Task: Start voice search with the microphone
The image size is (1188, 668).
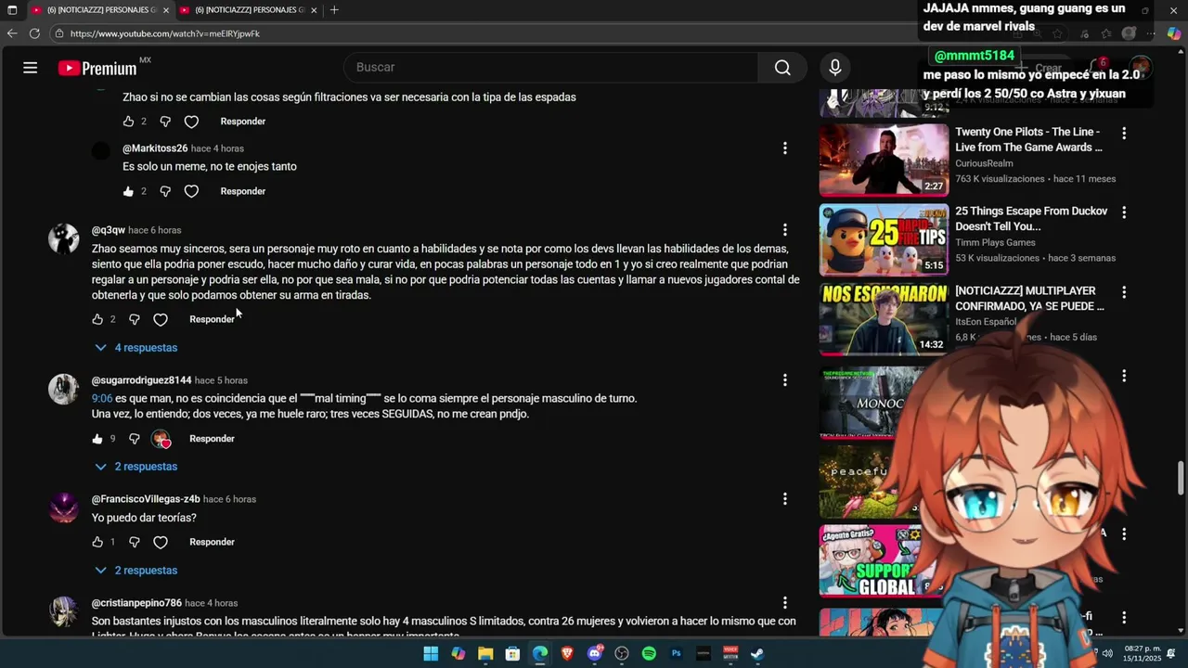Action: click(834, 67)
